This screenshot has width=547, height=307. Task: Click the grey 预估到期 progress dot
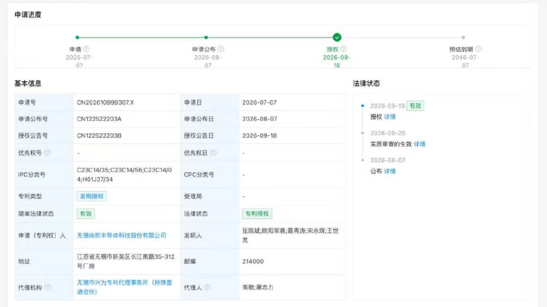click(x=463, y=38)
